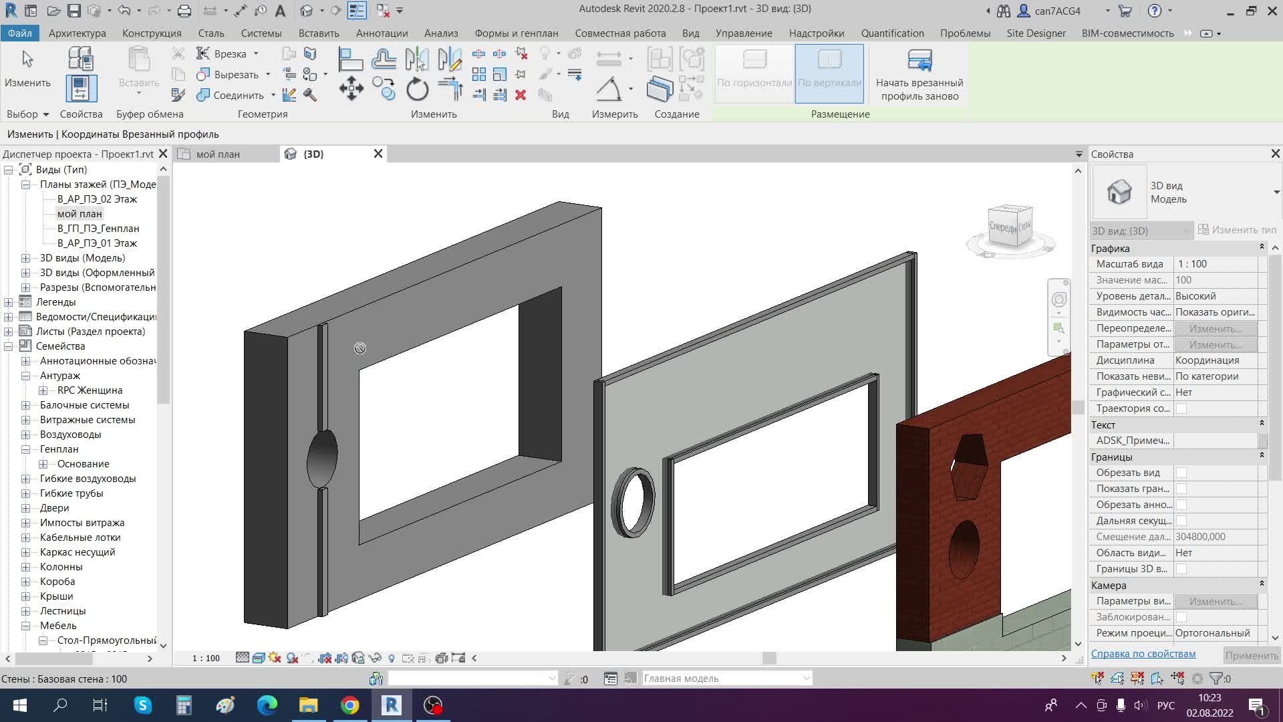Screen dimensions: 1283x722
Task: Click the Mirror Pick Axis tool
Action: coord(416,59)
